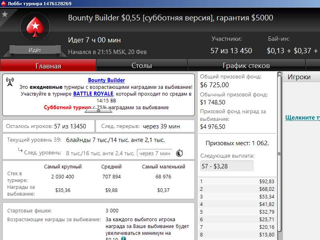Select 1st place payout $92,83 row

(x=237, y=182)
